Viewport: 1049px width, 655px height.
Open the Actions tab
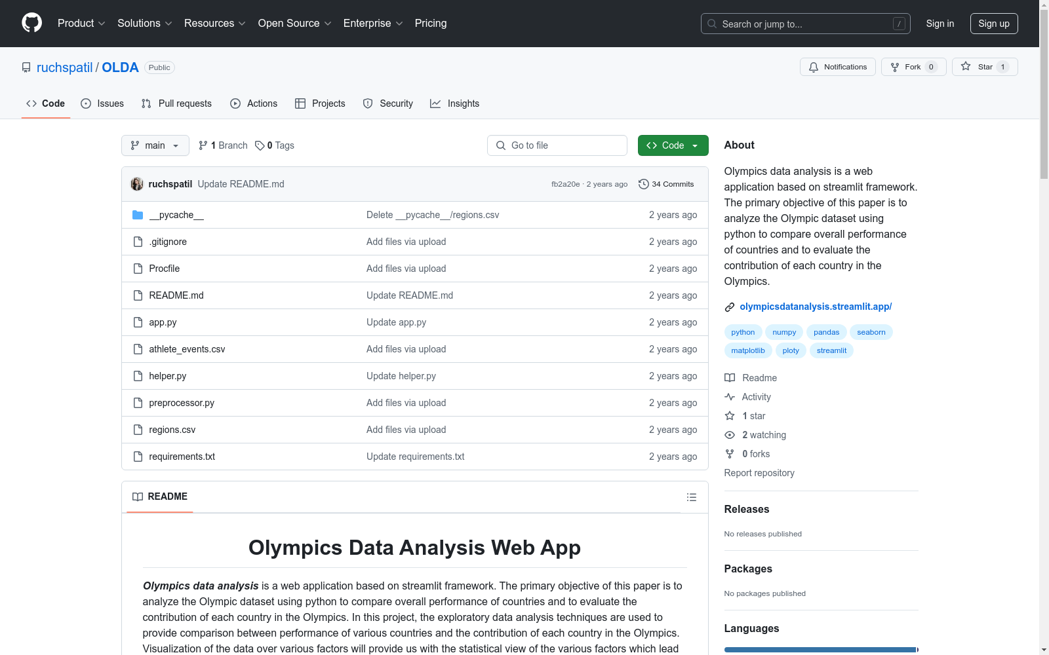pos(254,103)
